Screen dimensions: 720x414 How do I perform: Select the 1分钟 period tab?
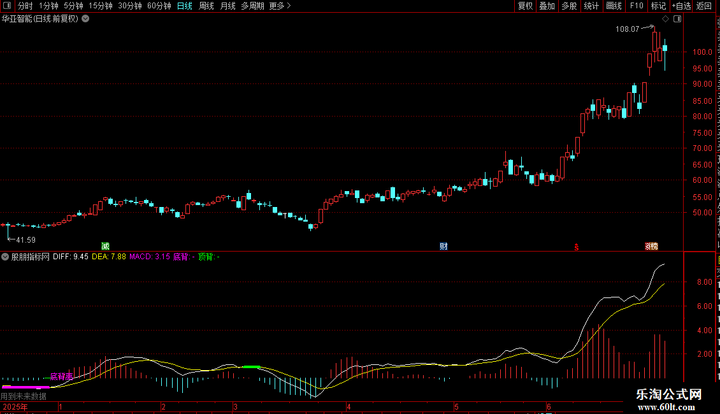[48, 6]
